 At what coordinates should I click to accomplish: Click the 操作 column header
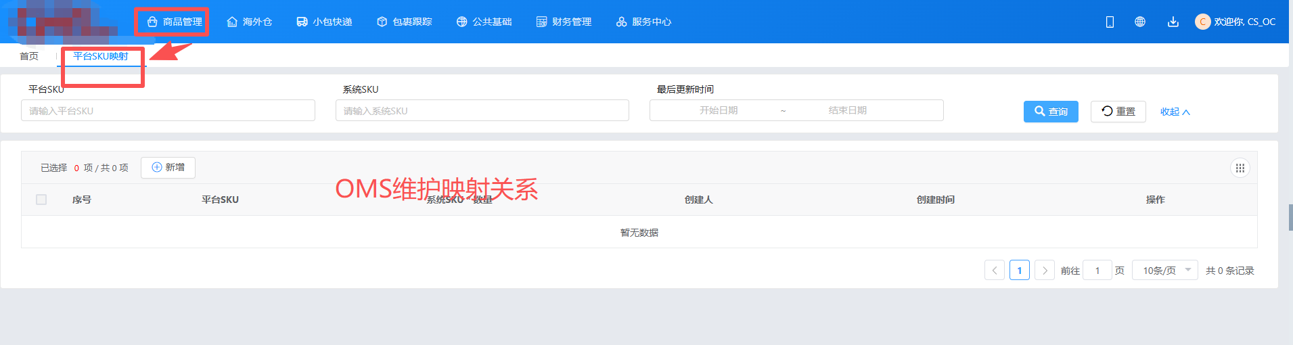(1155, 200)
